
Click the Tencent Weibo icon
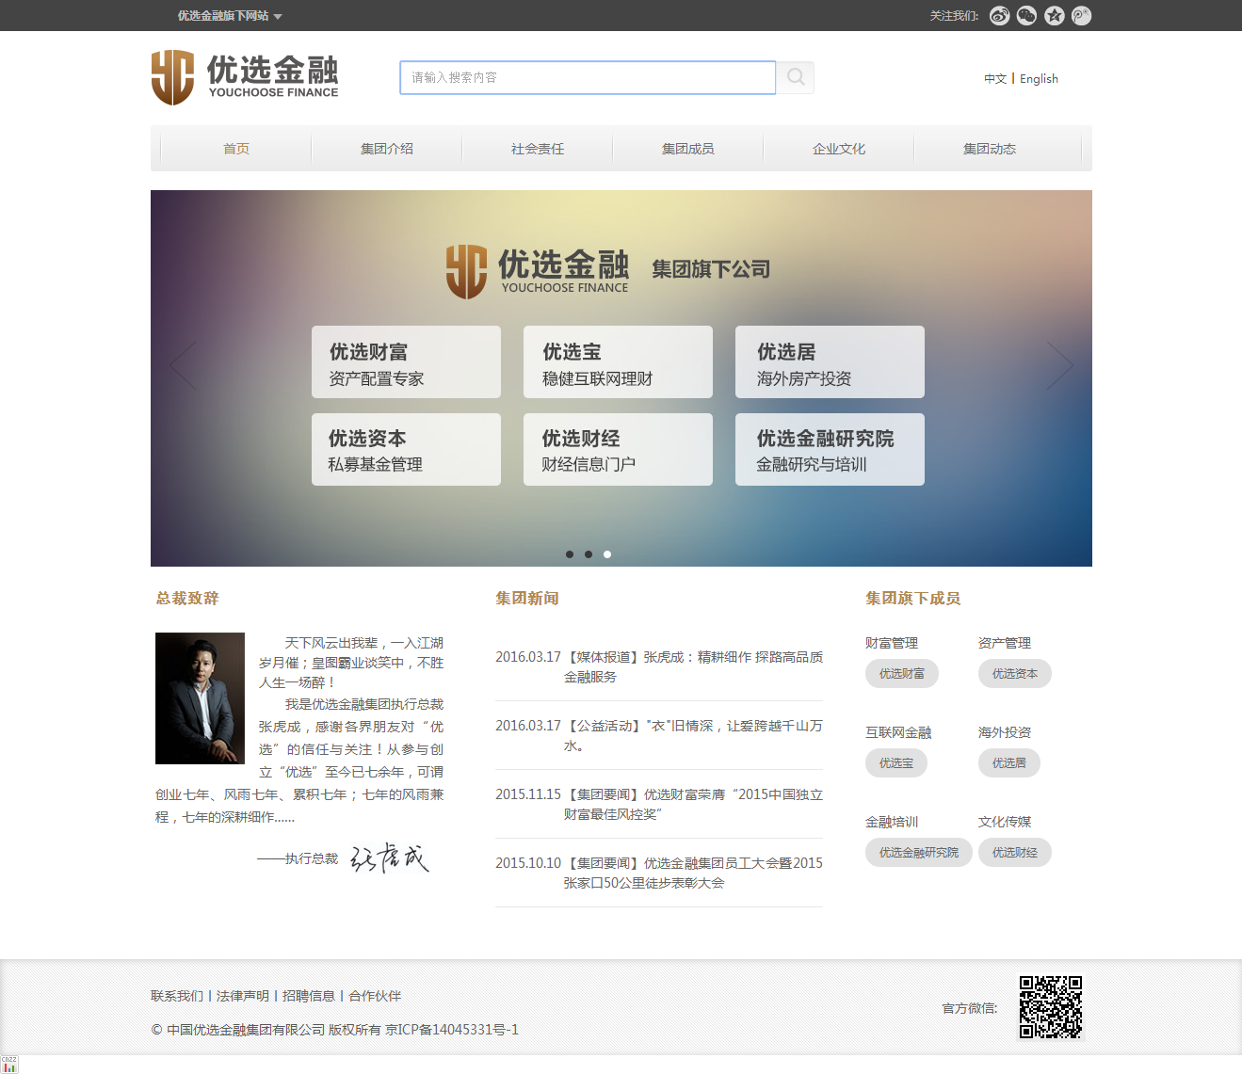pos(1081,15)
